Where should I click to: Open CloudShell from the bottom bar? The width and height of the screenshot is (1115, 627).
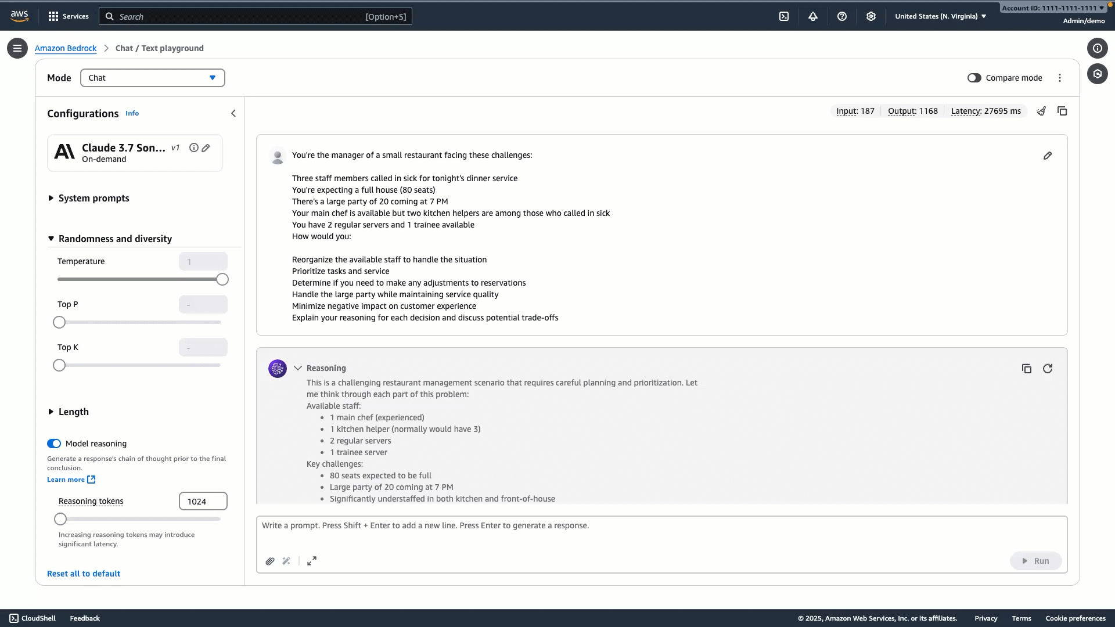coord(33,618)
